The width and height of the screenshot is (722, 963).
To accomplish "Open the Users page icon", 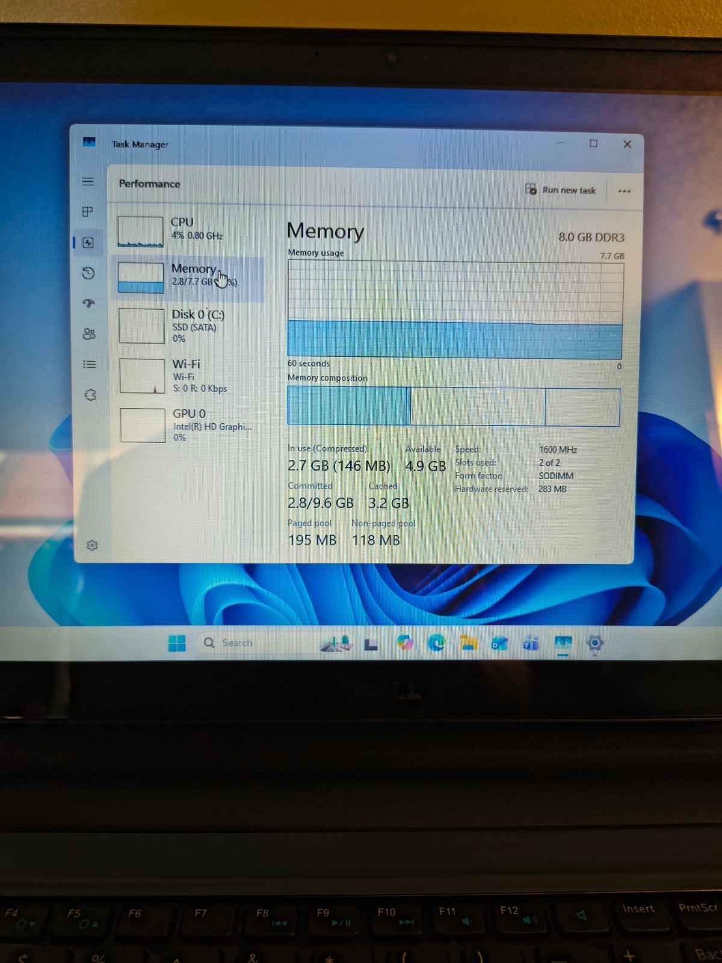I will 89,333.
